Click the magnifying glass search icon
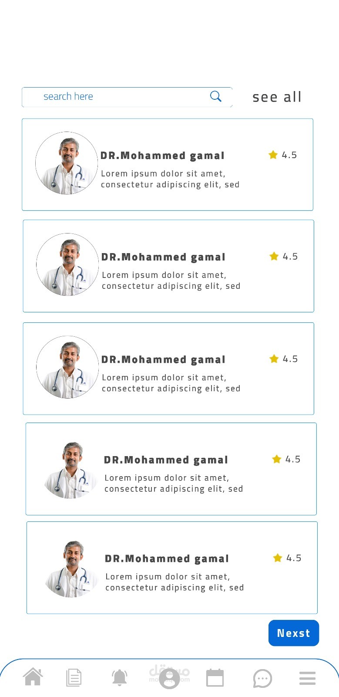The image size is (339, 697). coord(216,96)
